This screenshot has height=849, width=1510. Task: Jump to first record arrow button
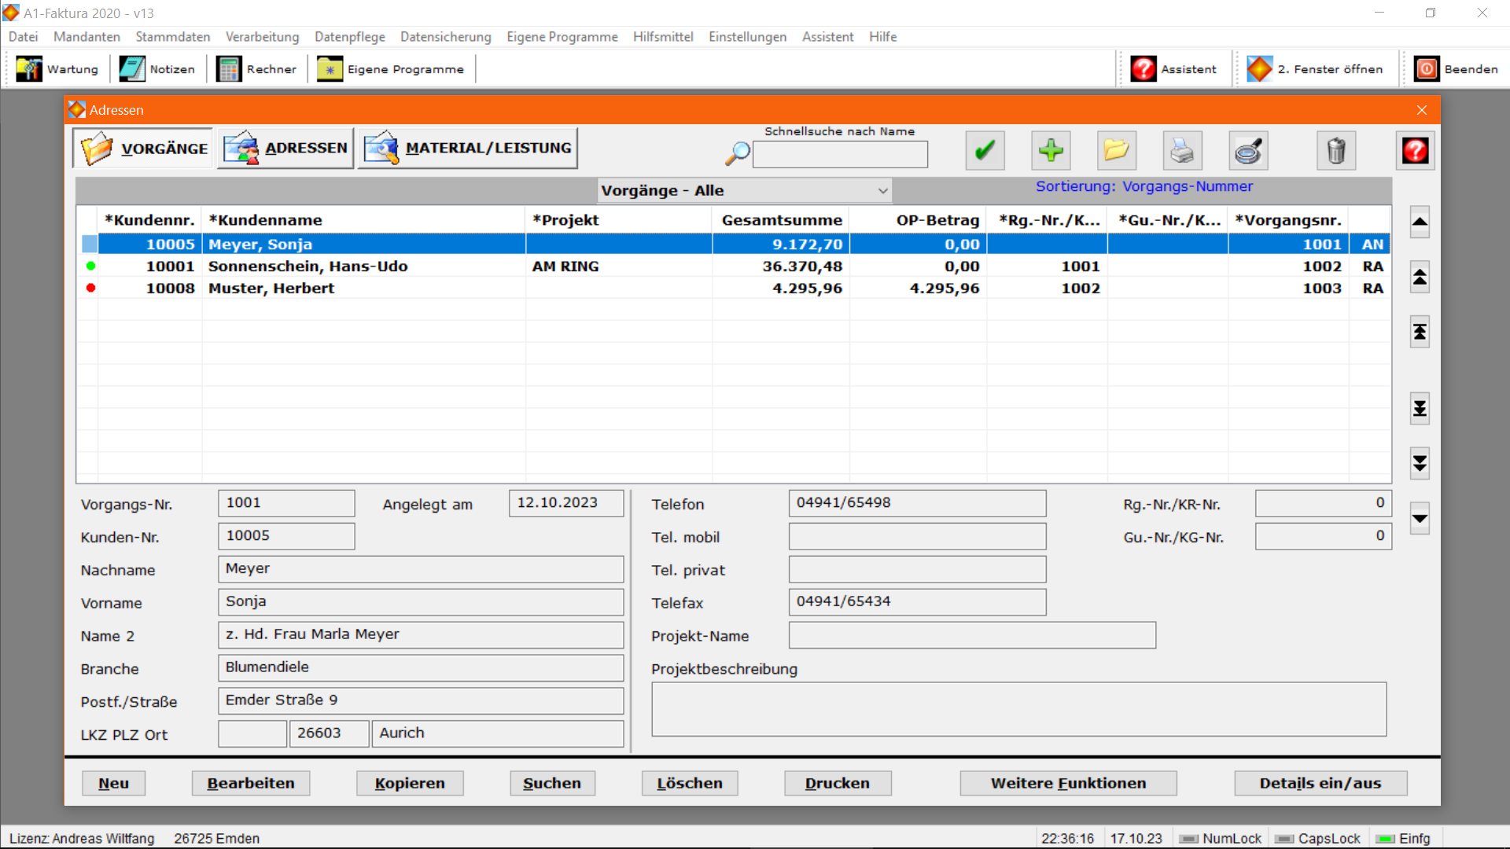click(1420, 332)
